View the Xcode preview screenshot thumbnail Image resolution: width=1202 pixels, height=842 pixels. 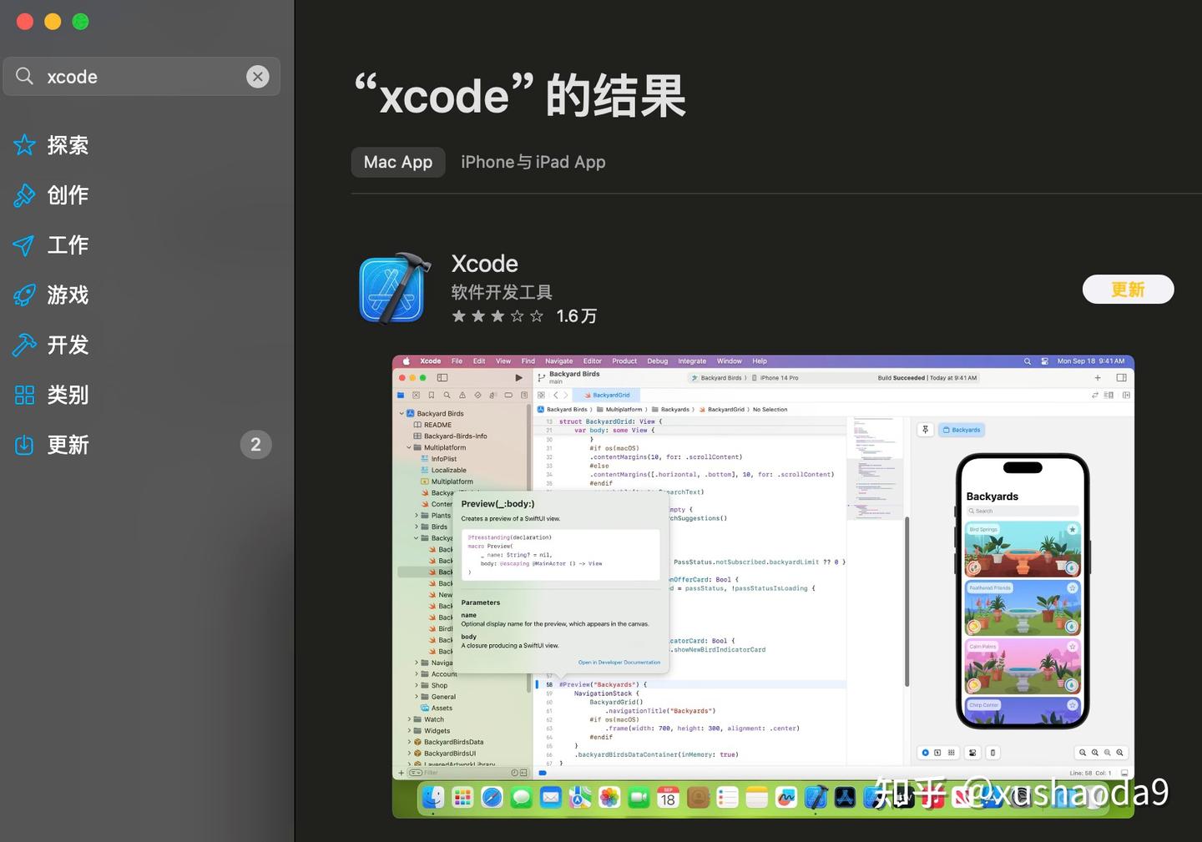point(763,587)
